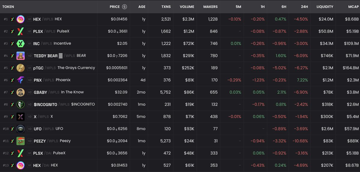Click V2 badge on the UFO row
Screen dimensions: 360x172
click(30, 129)
